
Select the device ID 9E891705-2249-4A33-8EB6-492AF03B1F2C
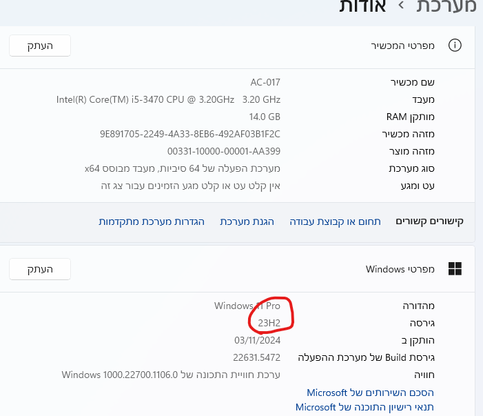tap(190, 134)
